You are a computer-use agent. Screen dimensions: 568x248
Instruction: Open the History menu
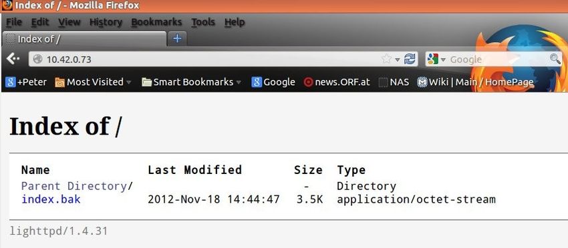coord(106,23)
